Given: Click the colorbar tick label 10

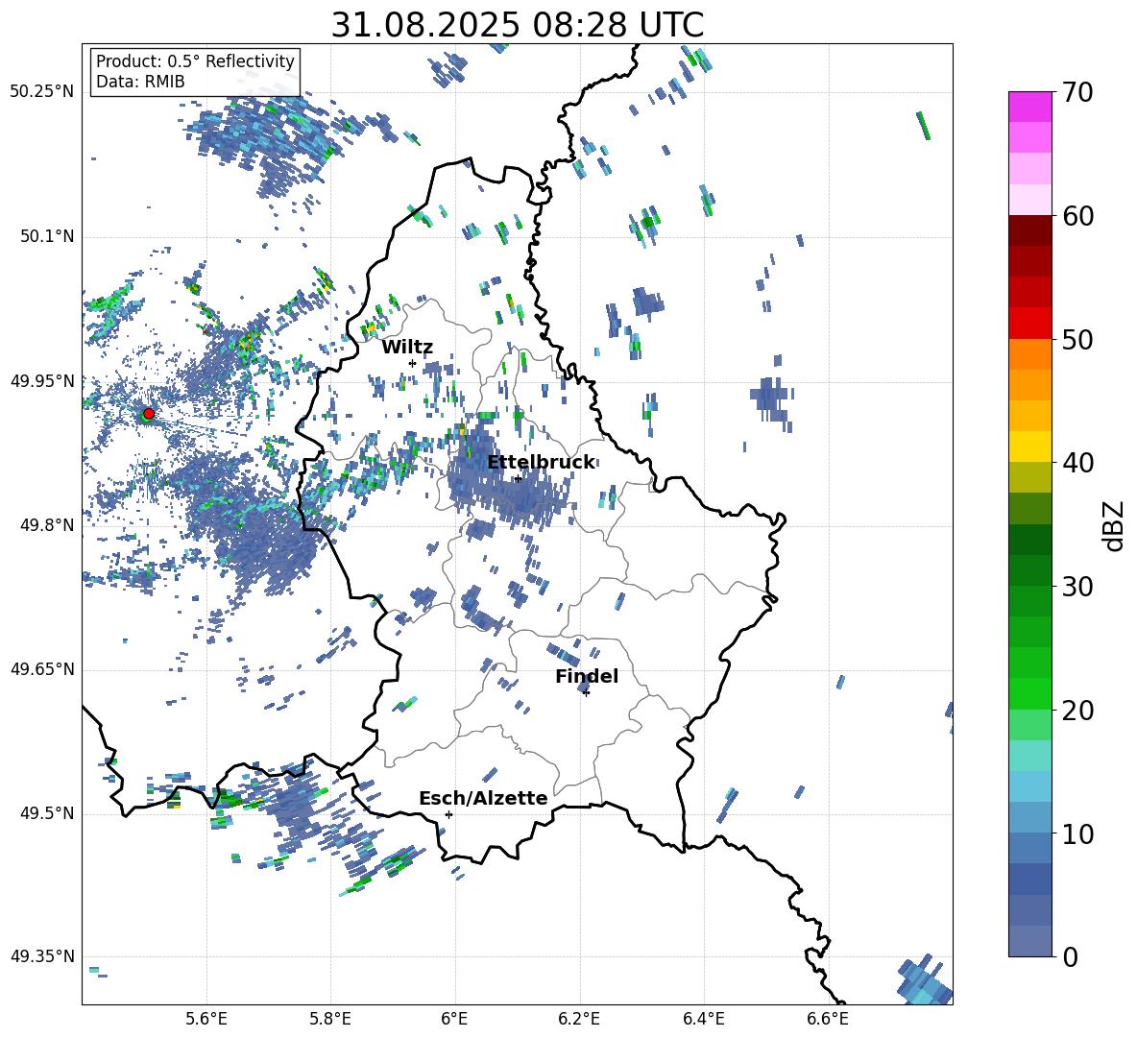Looking at the screenshot, I should click(x=1077, y=833).
